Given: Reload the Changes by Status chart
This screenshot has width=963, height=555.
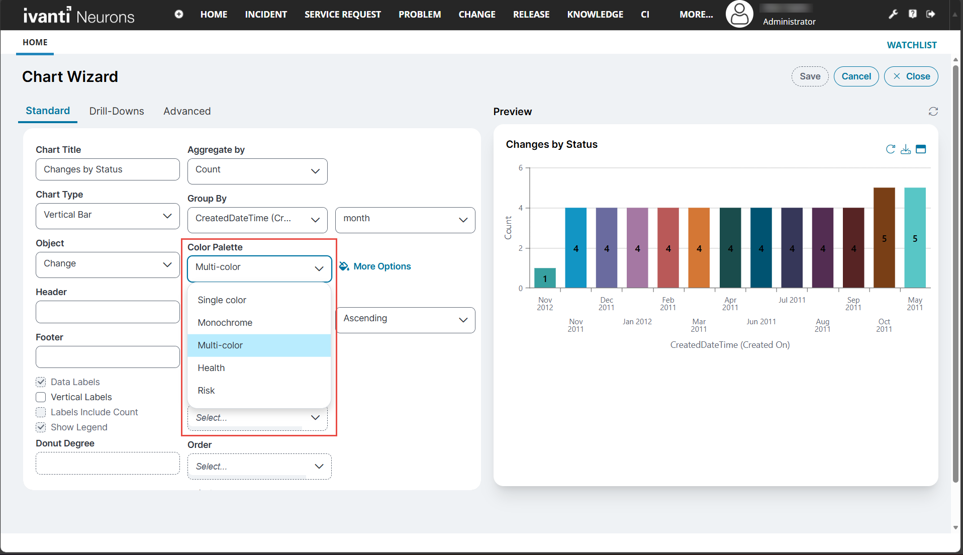Looking at the screenshot, I should pos(890,149).
